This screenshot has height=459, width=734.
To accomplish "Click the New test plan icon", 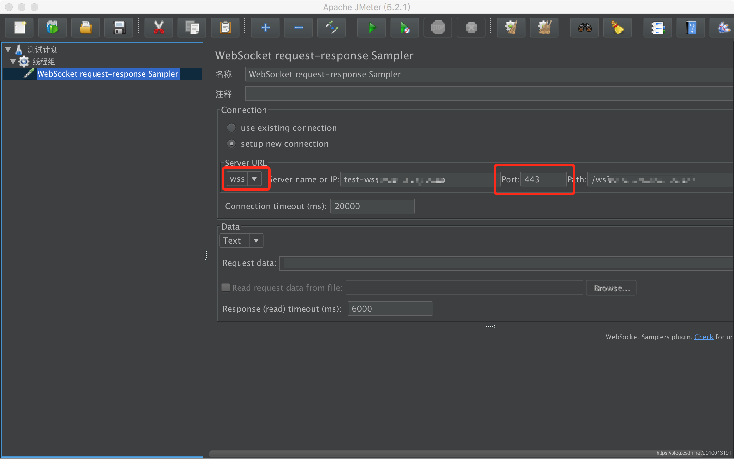I will coord(20,27).
